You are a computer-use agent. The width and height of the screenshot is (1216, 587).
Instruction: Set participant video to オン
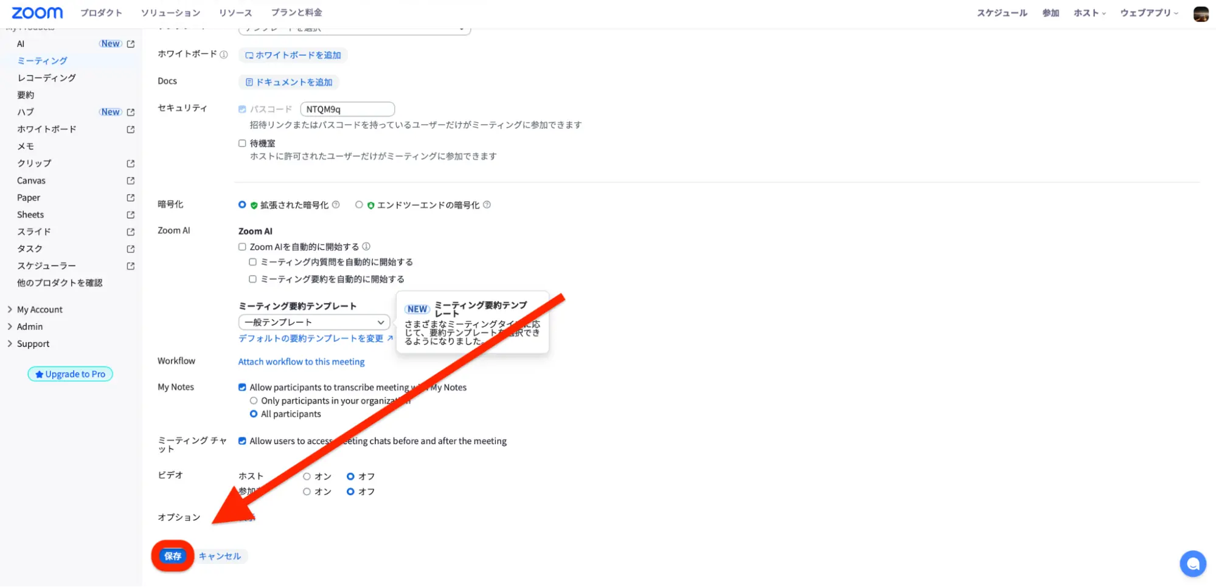[307, 492]
